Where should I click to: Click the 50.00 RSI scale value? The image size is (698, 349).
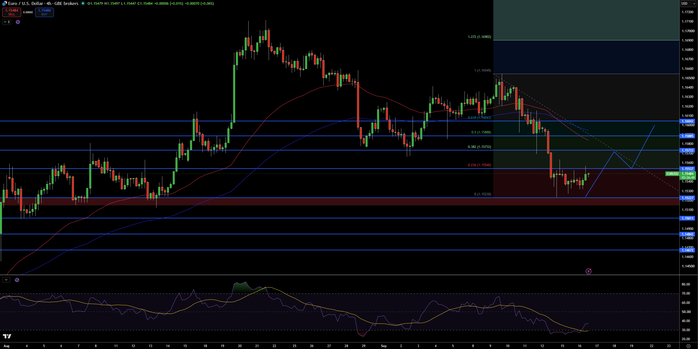pos(686,312)
